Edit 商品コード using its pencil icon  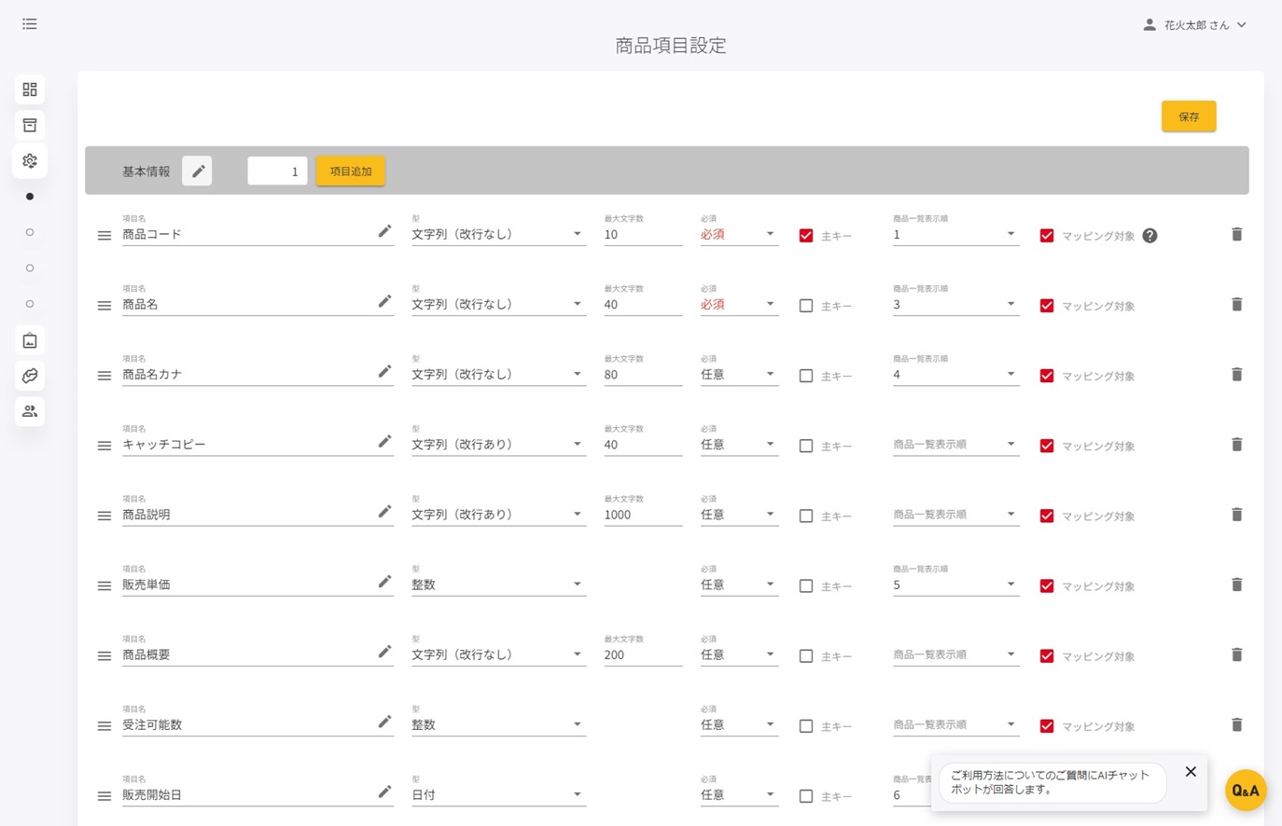coord(384,230)
